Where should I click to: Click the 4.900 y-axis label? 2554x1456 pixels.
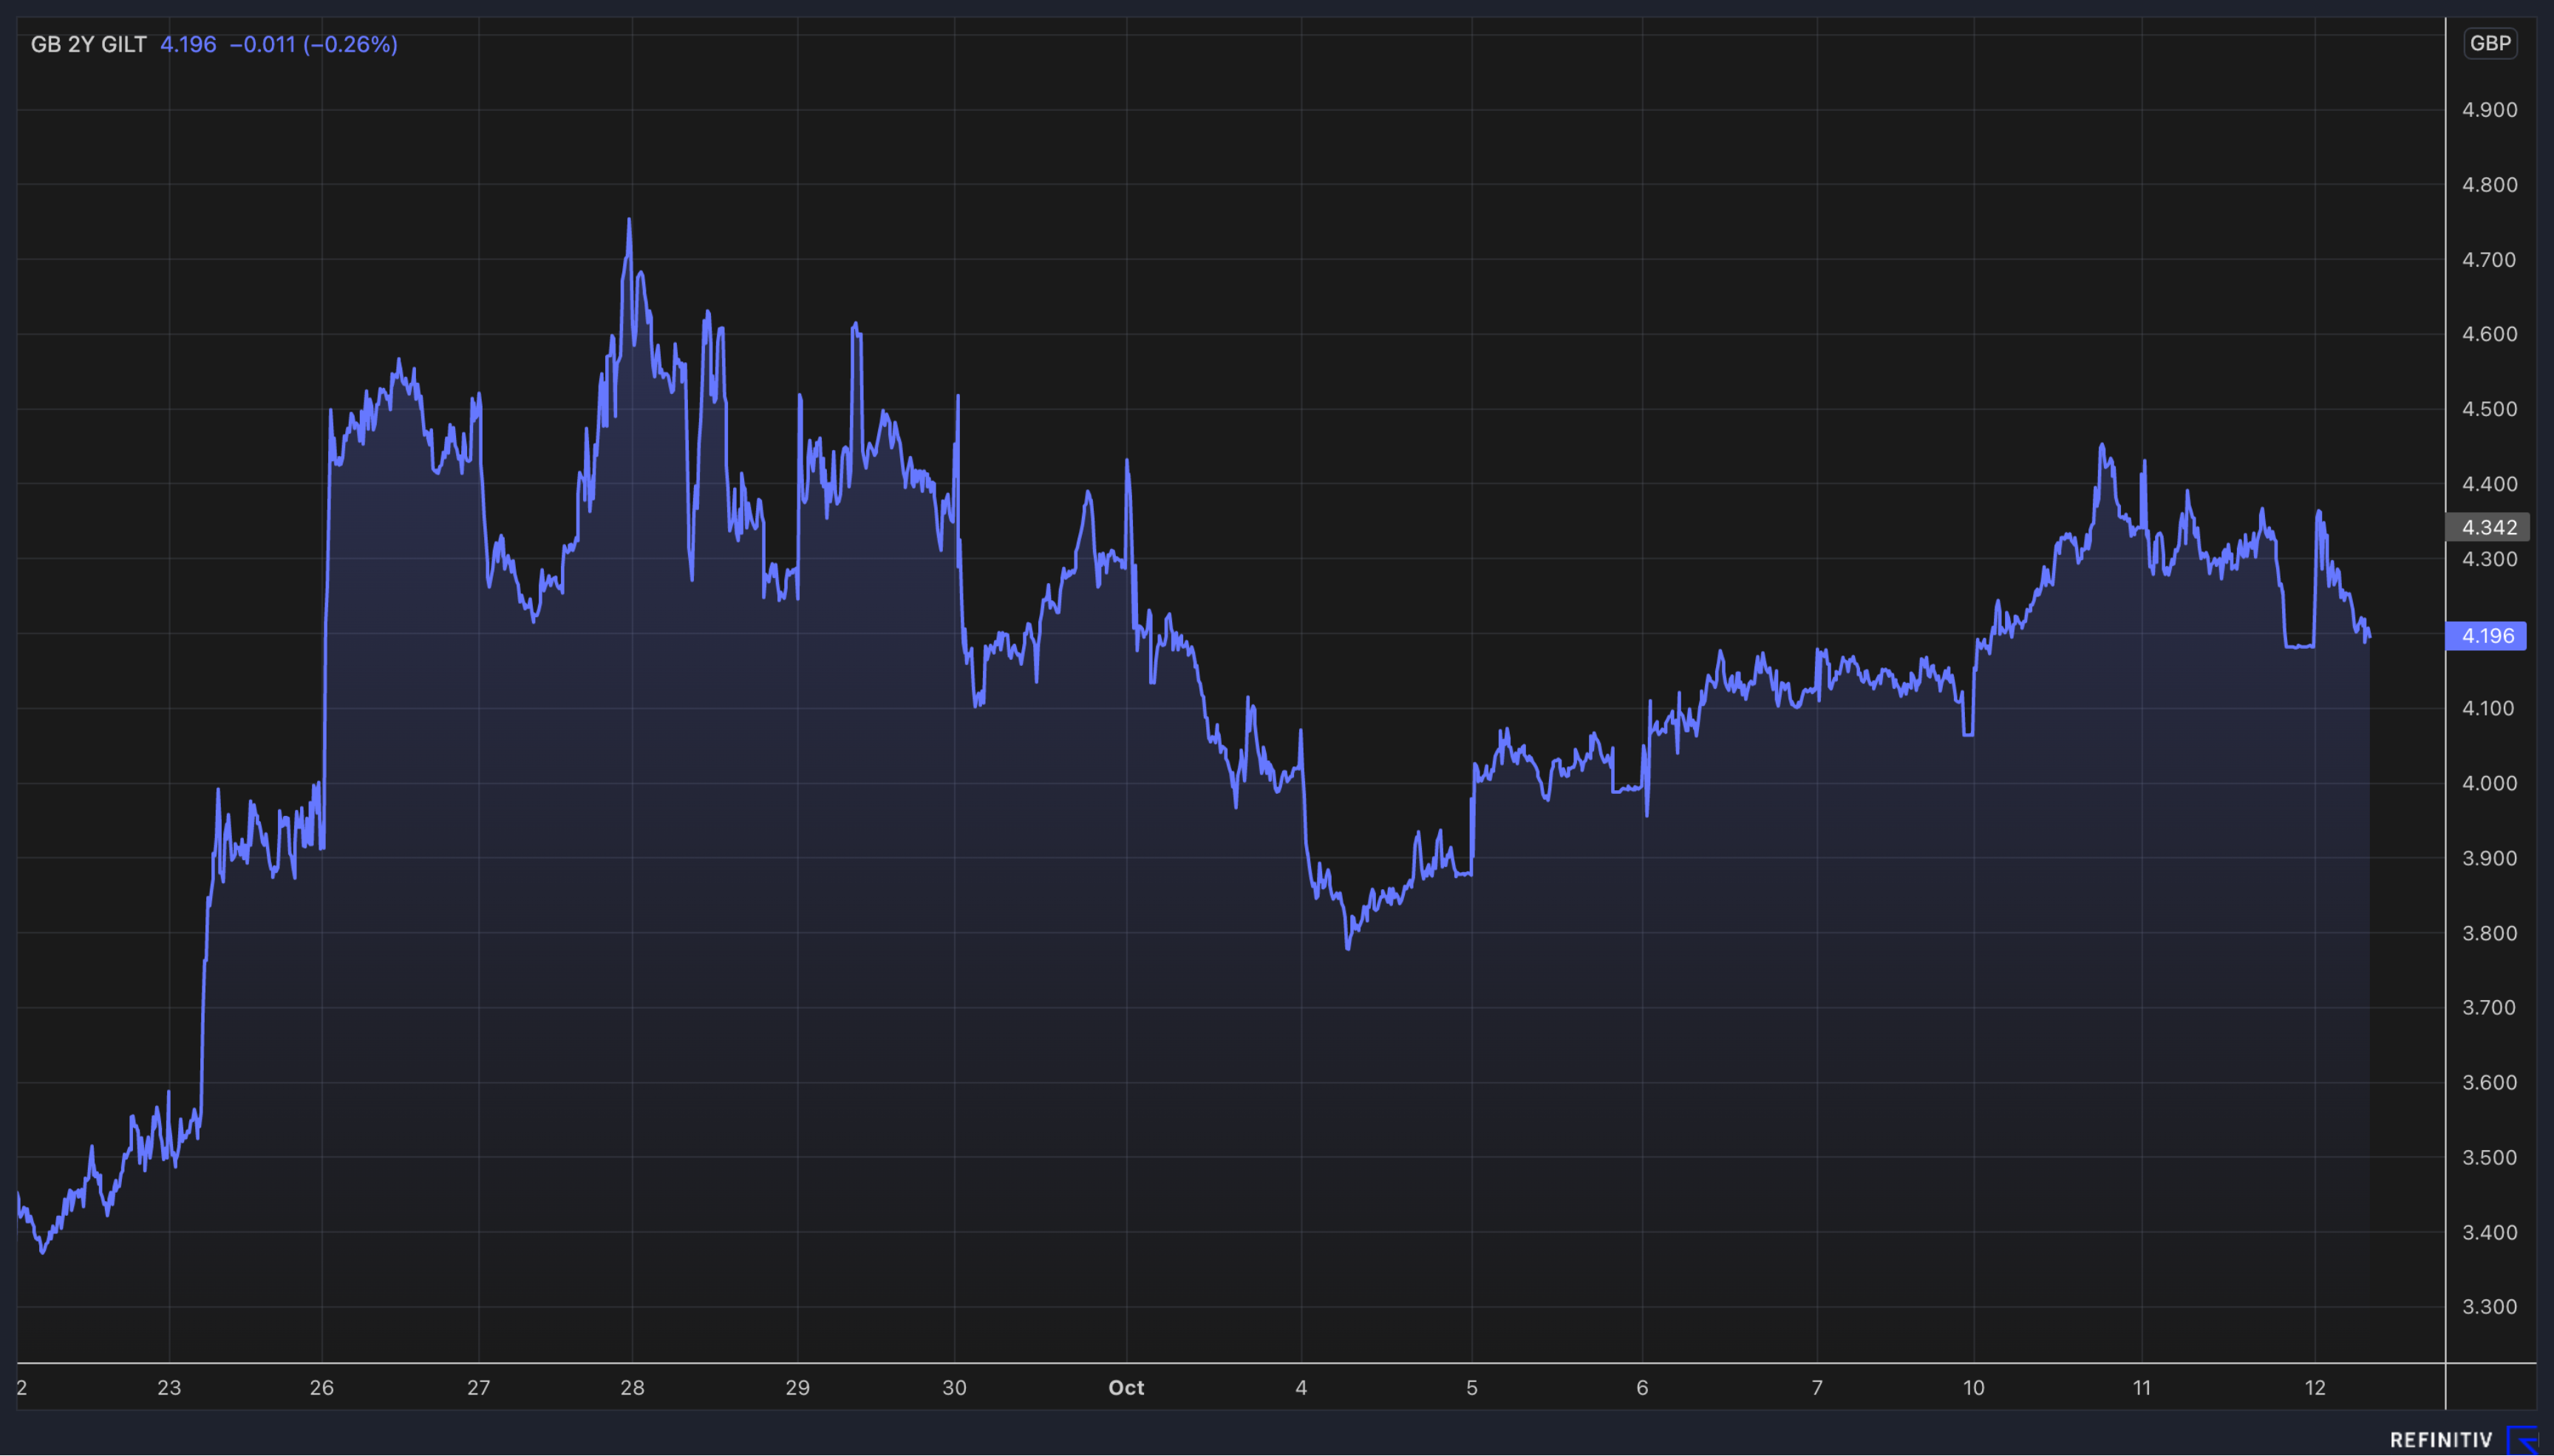click(2489, 110)
